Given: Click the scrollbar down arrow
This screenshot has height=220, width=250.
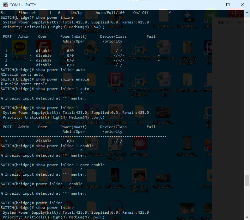Looking at the screenshot, I should tap(247, 217).
